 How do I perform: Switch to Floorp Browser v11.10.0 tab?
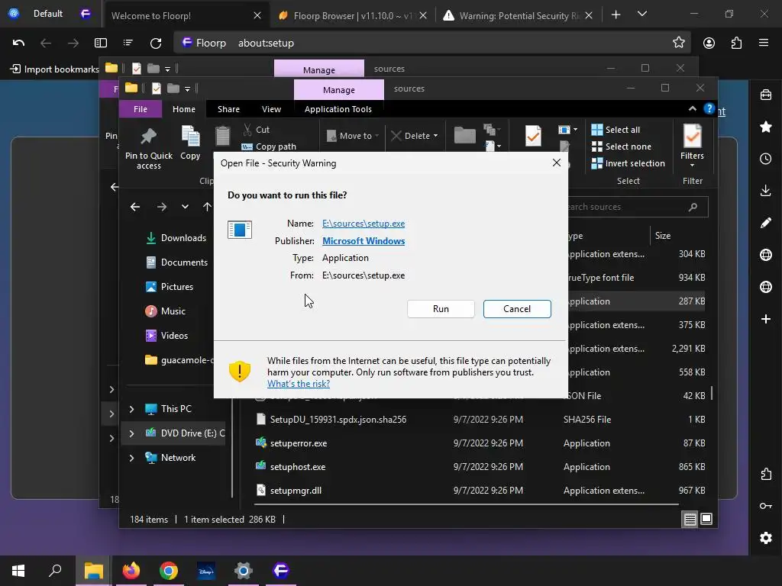pos(353,15)
